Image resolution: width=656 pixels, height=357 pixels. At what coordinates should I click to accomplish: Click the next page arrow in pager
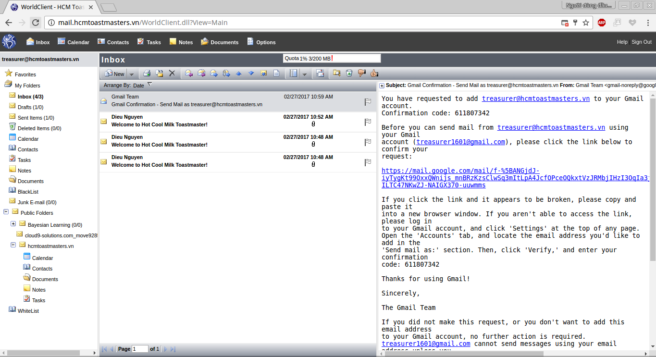(x=166, y=349)
